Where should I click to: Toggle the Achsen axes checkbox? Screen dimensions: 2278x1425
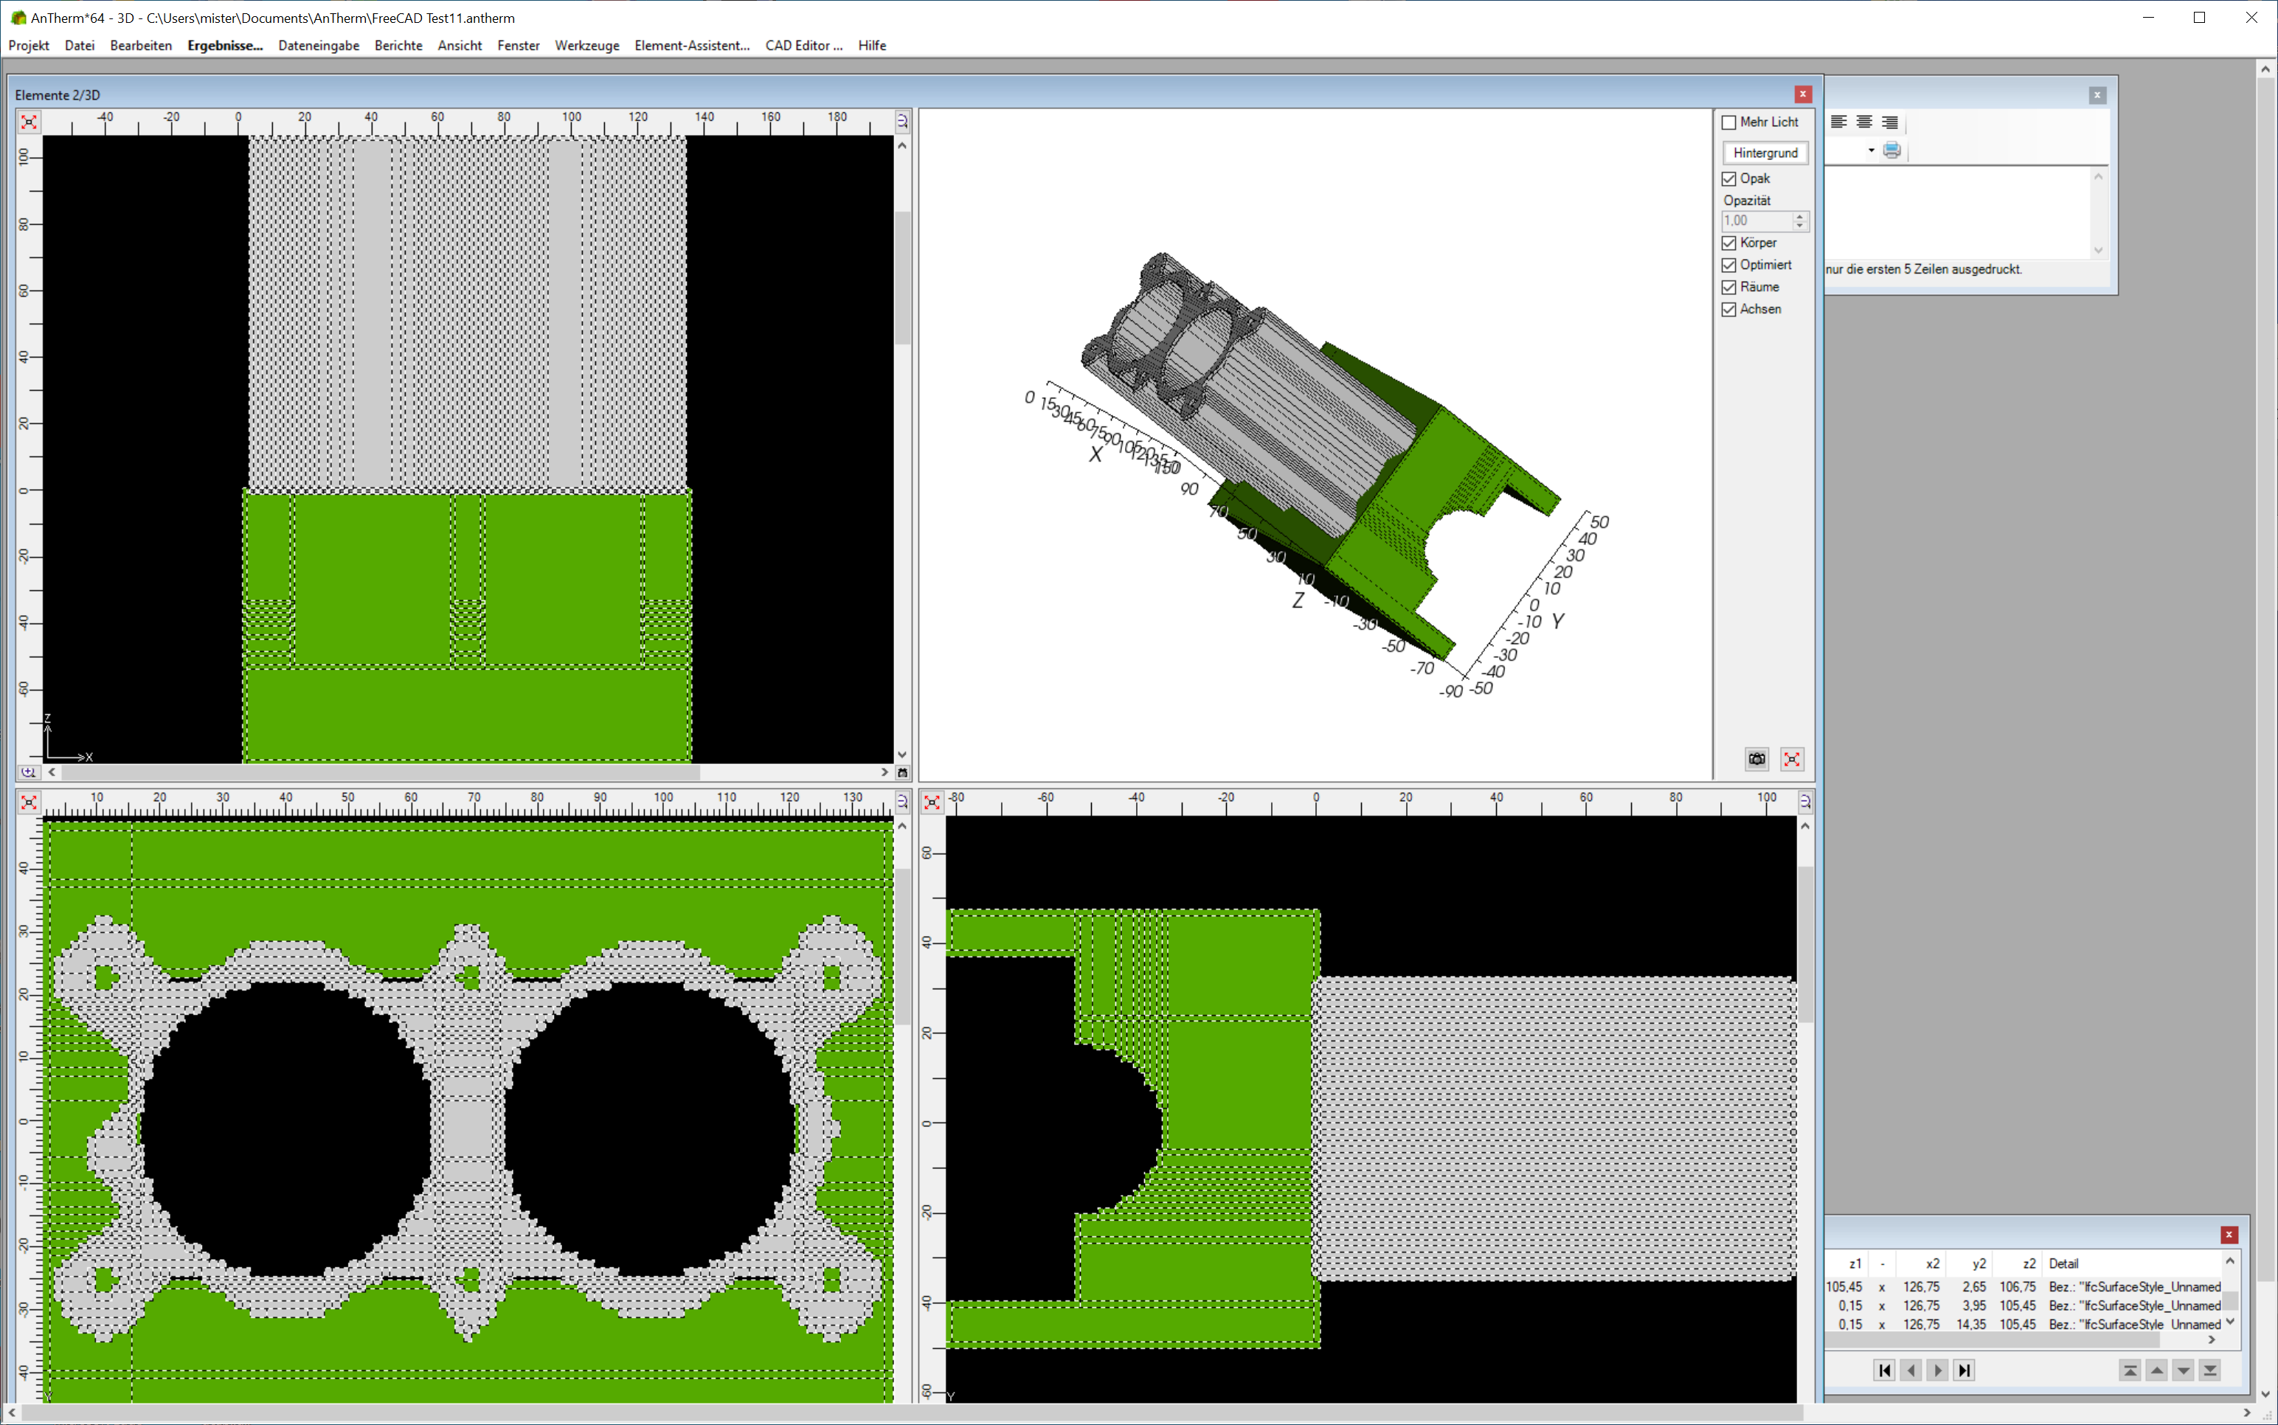click(1728, 309)
